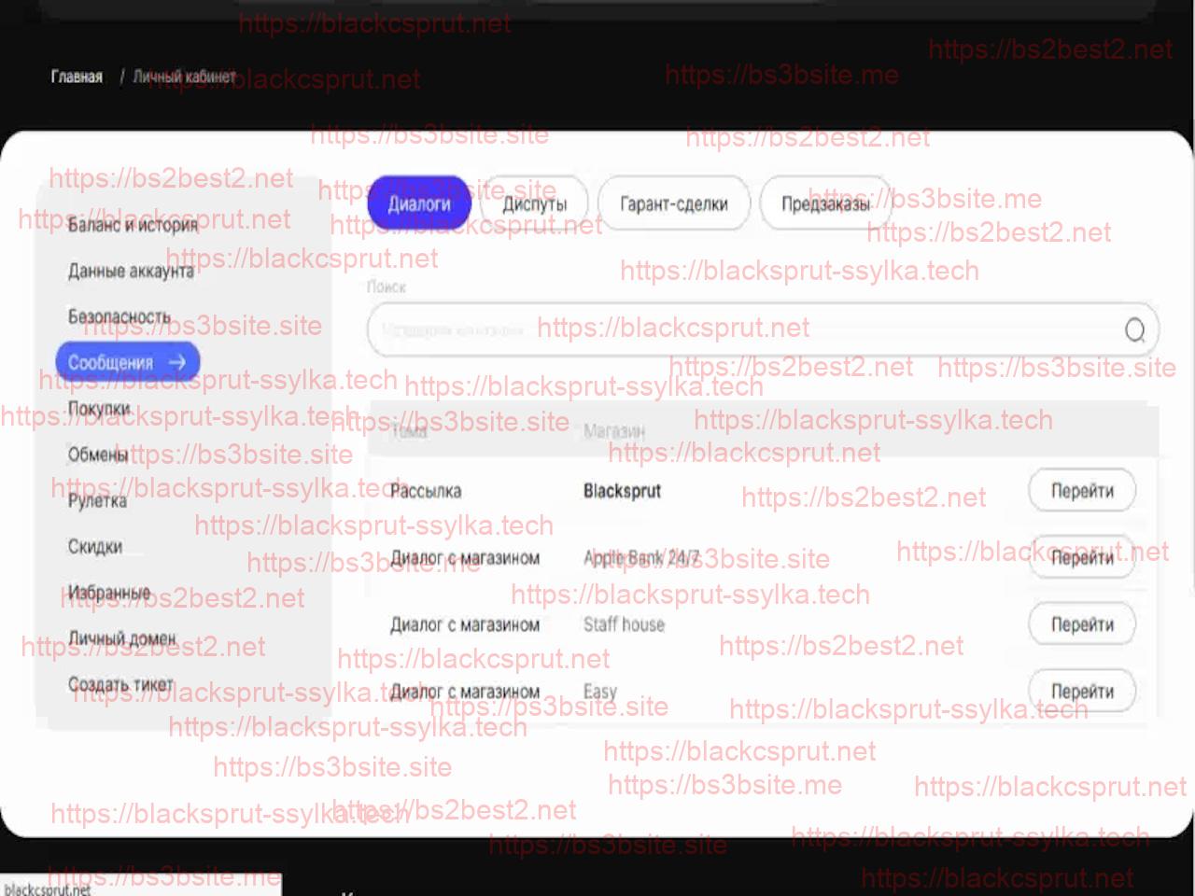Viewport: 1195px width, 896px height.
Task: Select Безопасность in sidebar
Action: tap(119, 316)
